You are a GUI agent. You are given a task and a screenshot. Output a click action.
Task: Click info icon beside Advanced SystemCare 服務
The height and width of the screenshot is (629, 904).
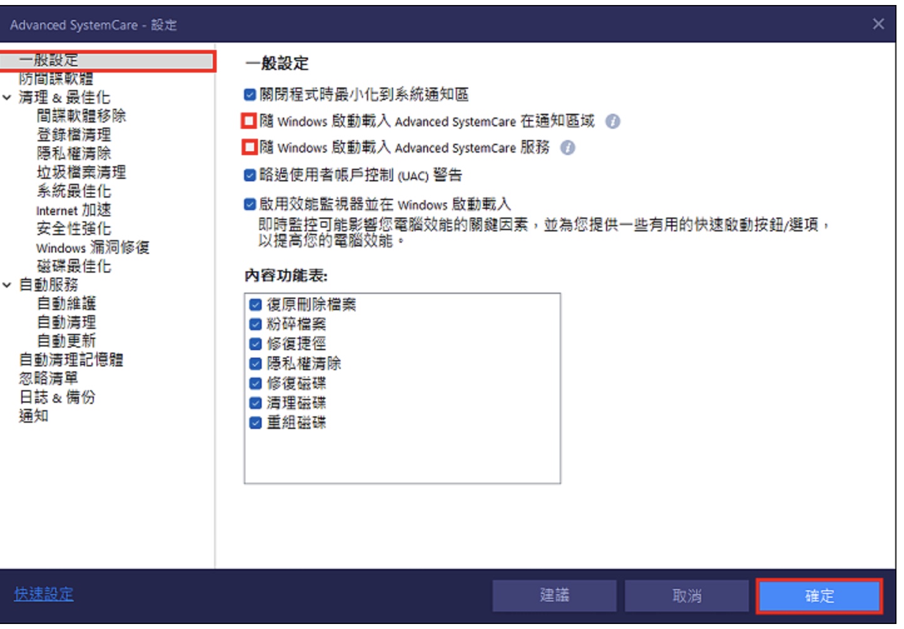point(567,148)
